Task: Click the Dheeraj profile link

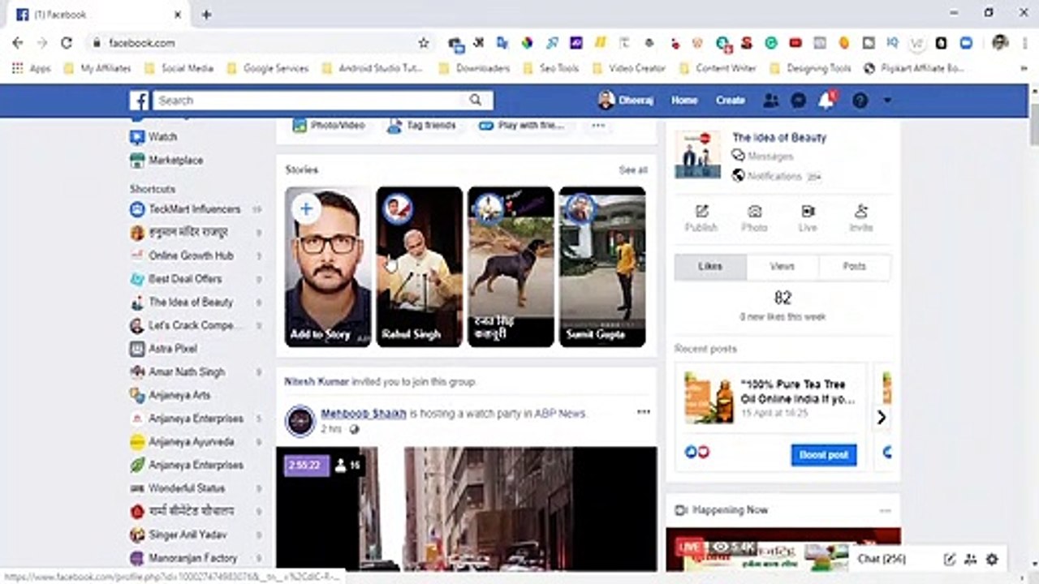Action: tap(625, 101)
